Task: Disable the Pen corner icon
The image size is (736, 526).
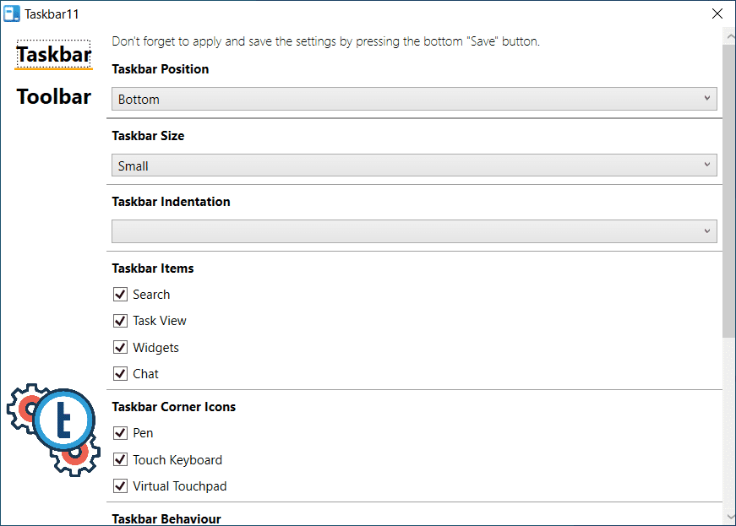Action: (120, 433)
